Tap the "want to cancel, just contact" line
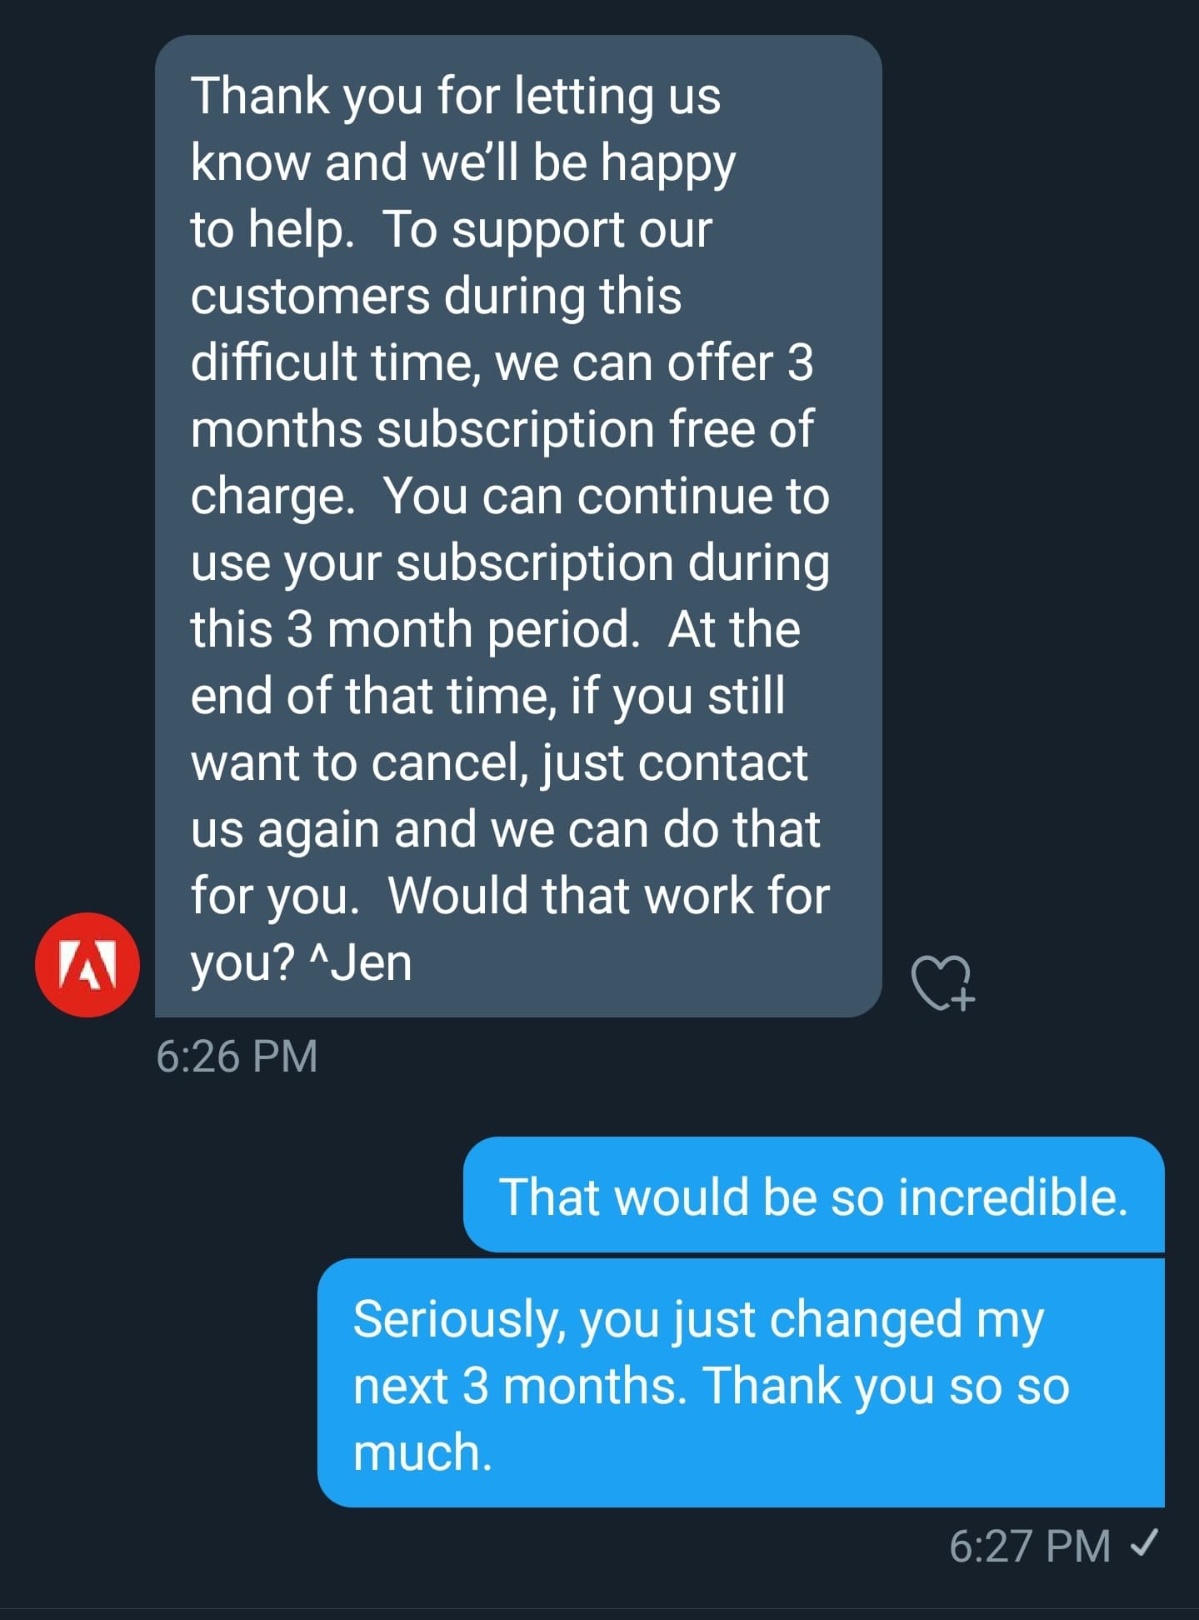This screenshot has width=1199, height=1620. point(498,762)
